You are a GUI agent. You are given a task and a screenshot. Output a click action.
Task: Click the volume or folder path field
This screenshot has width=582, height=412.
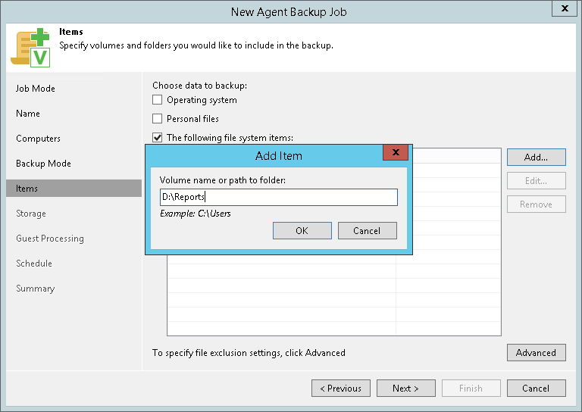coord(278,198)
